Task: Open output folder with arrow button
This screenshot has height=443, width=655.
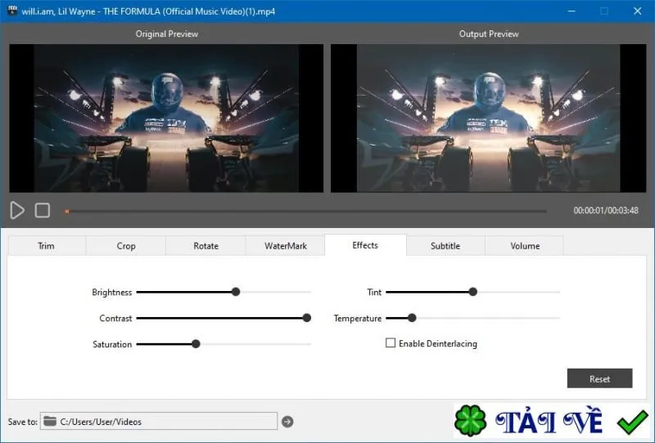Action: (x=287, y=422)
